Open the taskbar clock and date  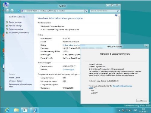tap(143, 110)
